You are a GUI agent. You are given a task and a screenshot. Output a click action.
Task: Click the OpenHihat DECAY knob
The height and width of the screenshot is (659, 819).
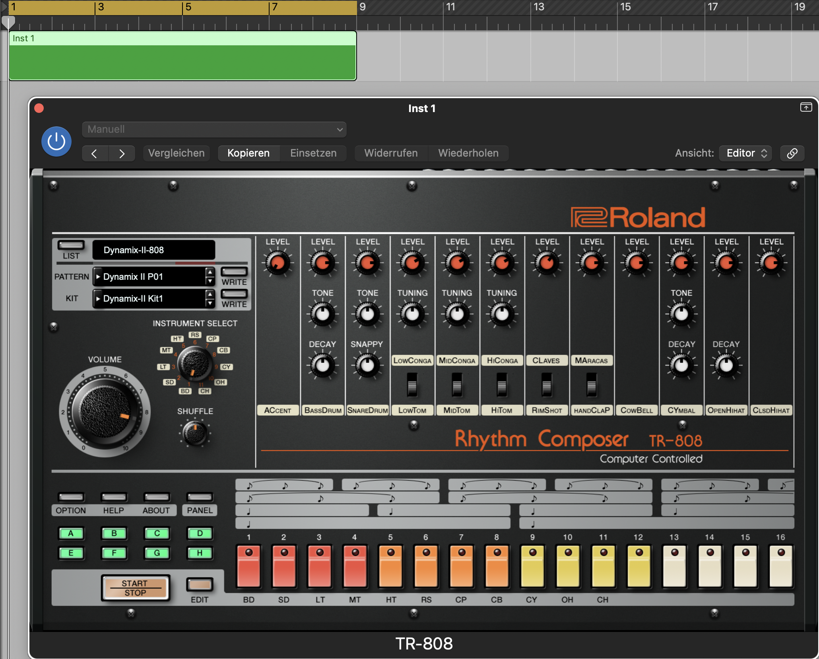click(x=726, y=365)
